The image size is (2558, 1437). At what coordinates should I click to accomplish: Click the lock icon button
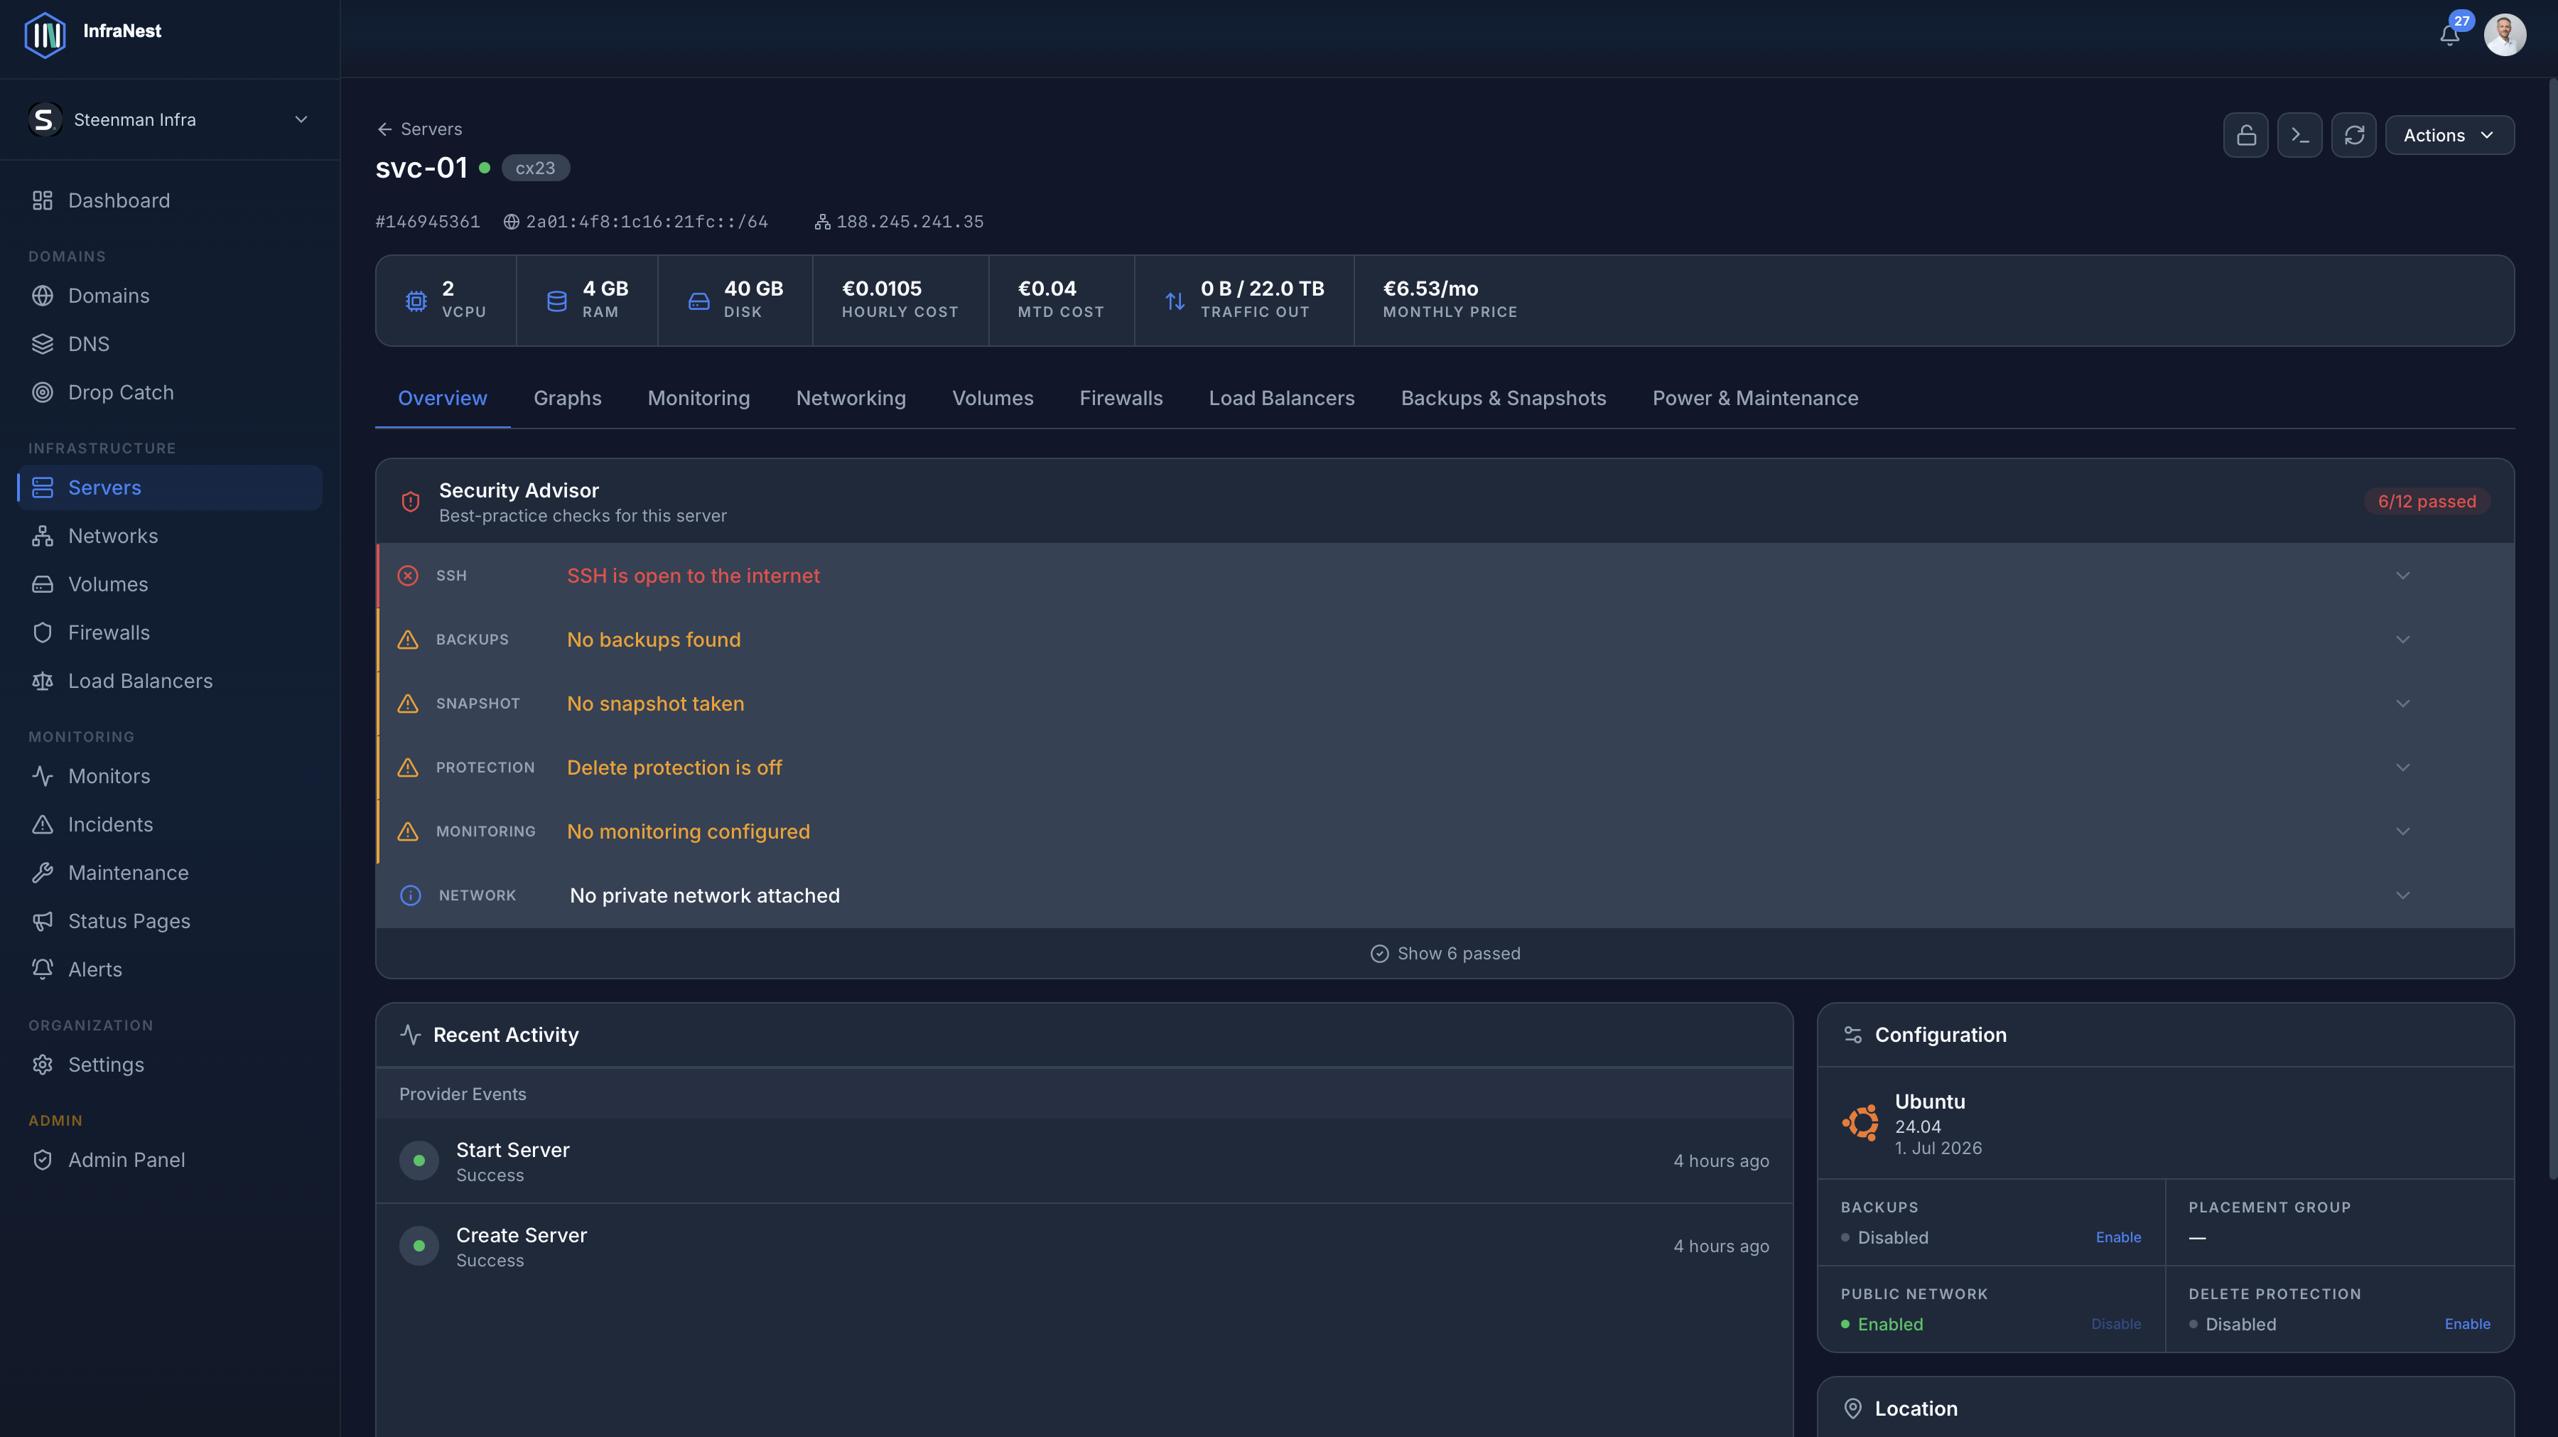tap(2245, 135)
